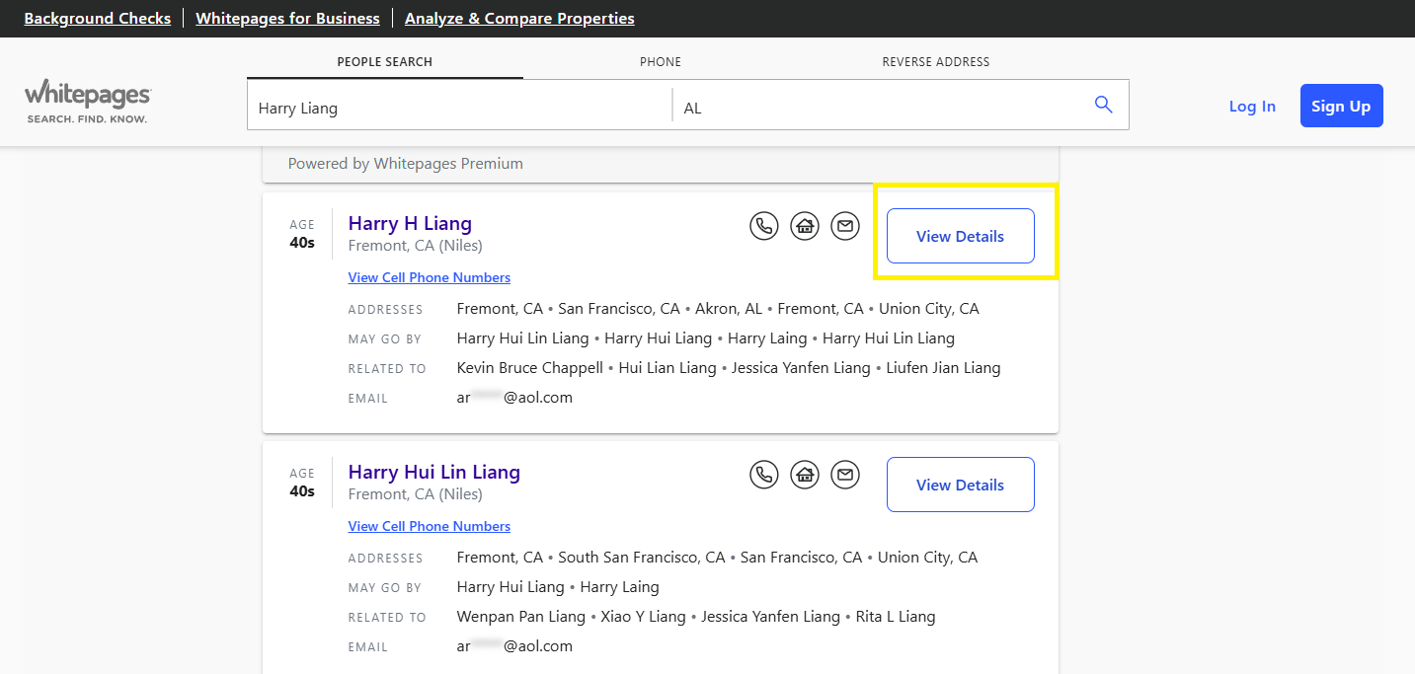Click house icon for Harry H Liang
This screenshot has width=1415, height=674.
tap(805, 227)
